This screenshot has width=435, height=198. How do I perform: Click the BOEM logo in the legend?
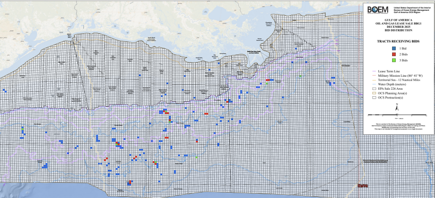tap(378, 10)
